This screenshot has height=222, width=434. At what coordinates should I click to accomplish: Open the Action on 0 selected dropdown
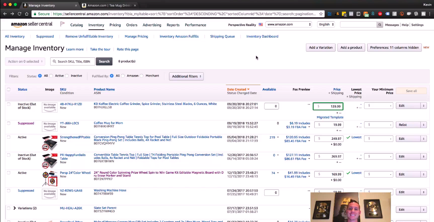pos(25,61)
